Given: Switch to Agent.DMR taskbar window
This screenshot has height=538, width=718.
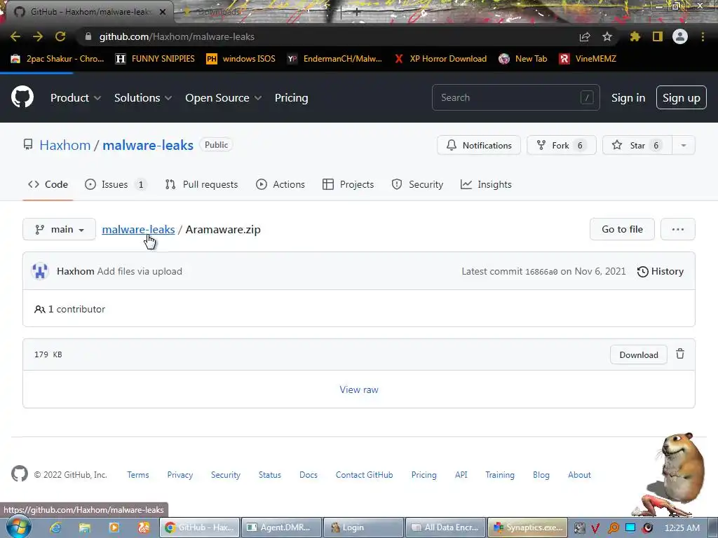Looking at the screenshot, I should (280, 527).
